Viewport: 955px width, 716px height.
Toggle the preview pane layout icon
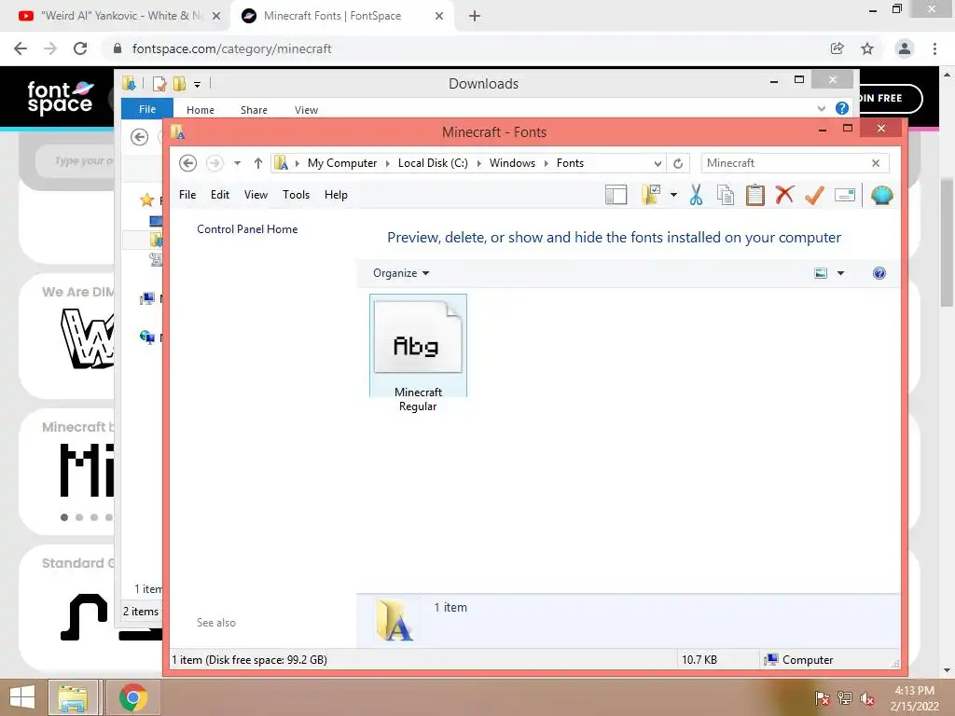coord(616,195)
